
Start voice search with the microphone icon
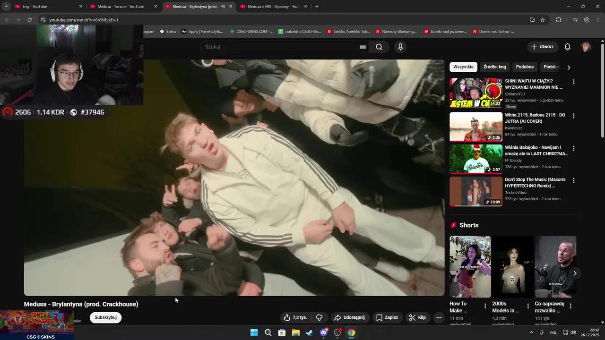coord(400,47)
